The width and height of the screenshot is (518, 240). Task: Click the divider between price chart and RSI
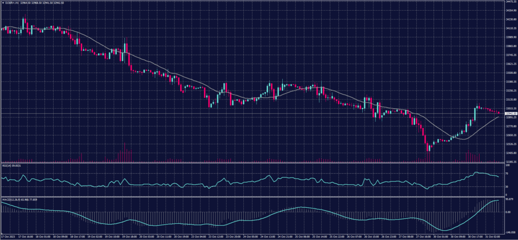click(253, 163)
